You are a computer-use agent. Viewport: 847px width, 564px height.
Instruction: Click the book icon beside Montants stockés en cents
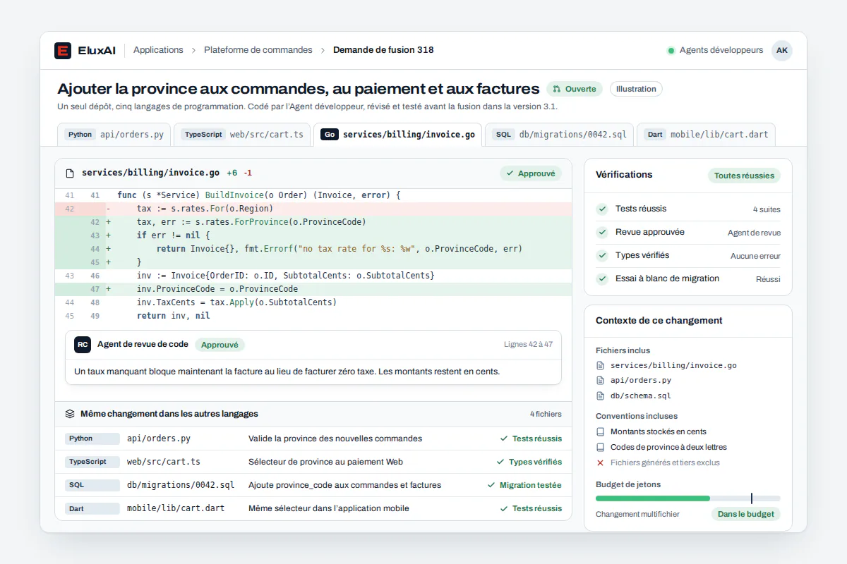click(x=601, y=431)
